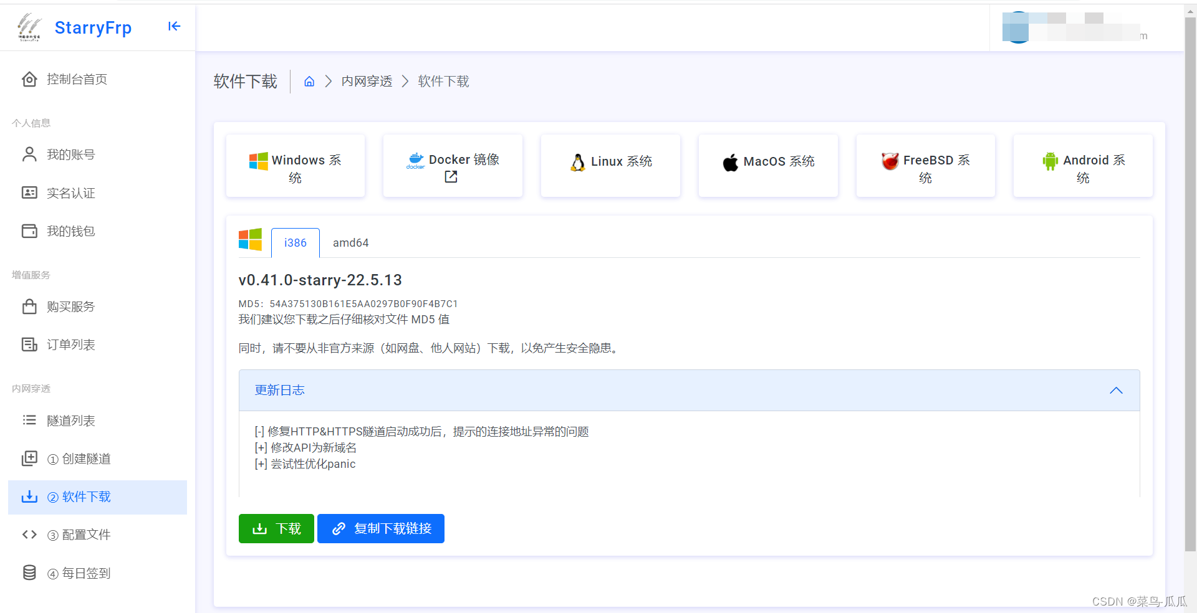Click the StarryFrp logo icon

click(x=29, y=27)
